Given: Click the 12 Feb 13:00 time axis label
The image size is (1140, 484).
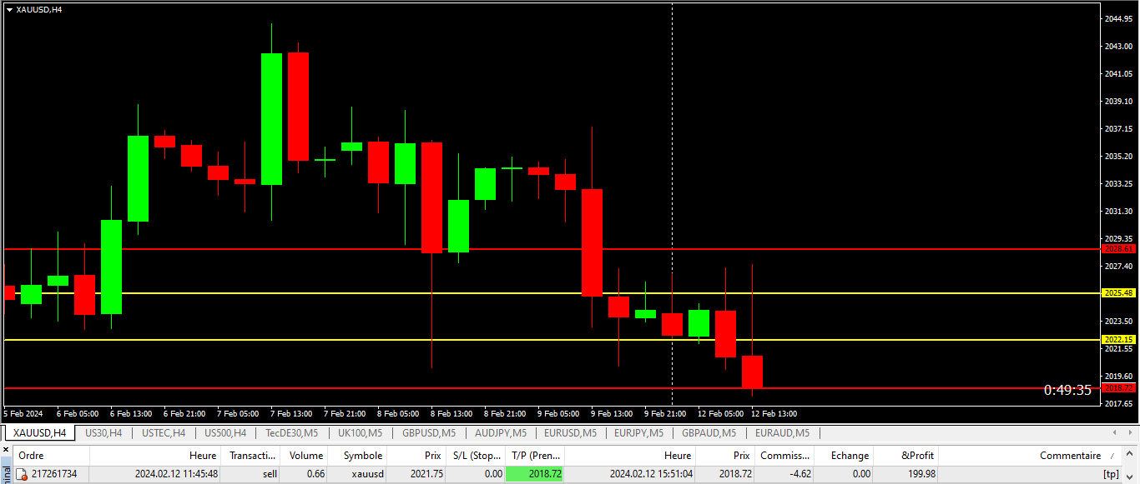Looking at the screenshot, I should click(x=774, y=414).
